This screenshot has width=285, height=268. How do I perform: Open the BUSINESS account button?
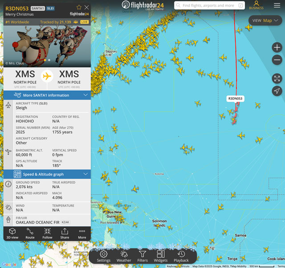(x=256, y=5)
